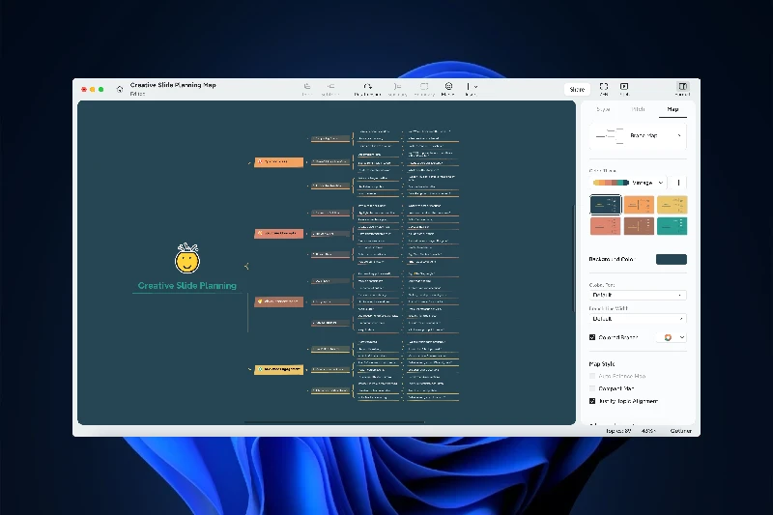Image resolution: width=773 pixels, height=515 pixels.
Task: Click the Subtopic toolbar icon
Action: pyautogui.click(x=329, y=87)
